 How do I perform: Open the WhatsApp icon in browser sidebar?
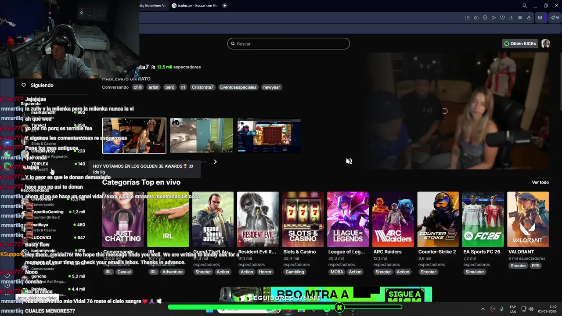click(x=7, y=154)
